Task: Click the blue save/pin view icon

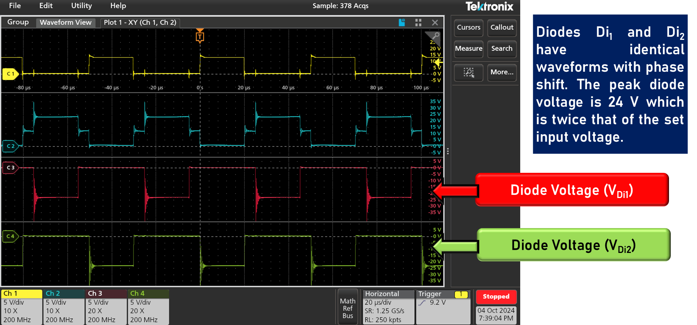Action: tap(402, 23)
